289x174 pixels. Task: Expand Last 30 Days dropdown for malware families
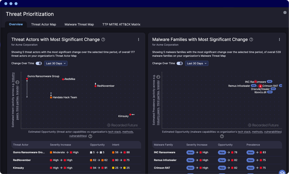point(197,63)
